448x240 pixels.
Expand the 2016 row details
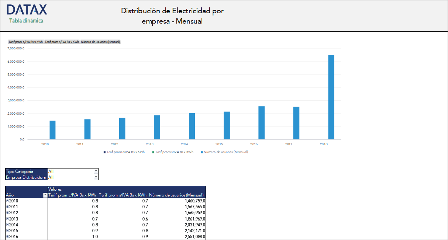pyautogui.click(x=7, y=236)
